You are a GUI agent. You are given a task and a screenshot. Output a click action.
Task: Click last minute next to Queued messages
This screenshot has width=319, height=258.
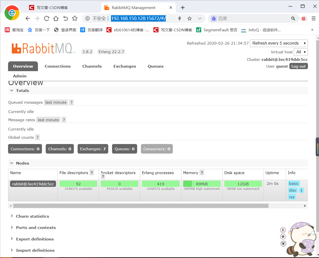[x=56, y=102]
